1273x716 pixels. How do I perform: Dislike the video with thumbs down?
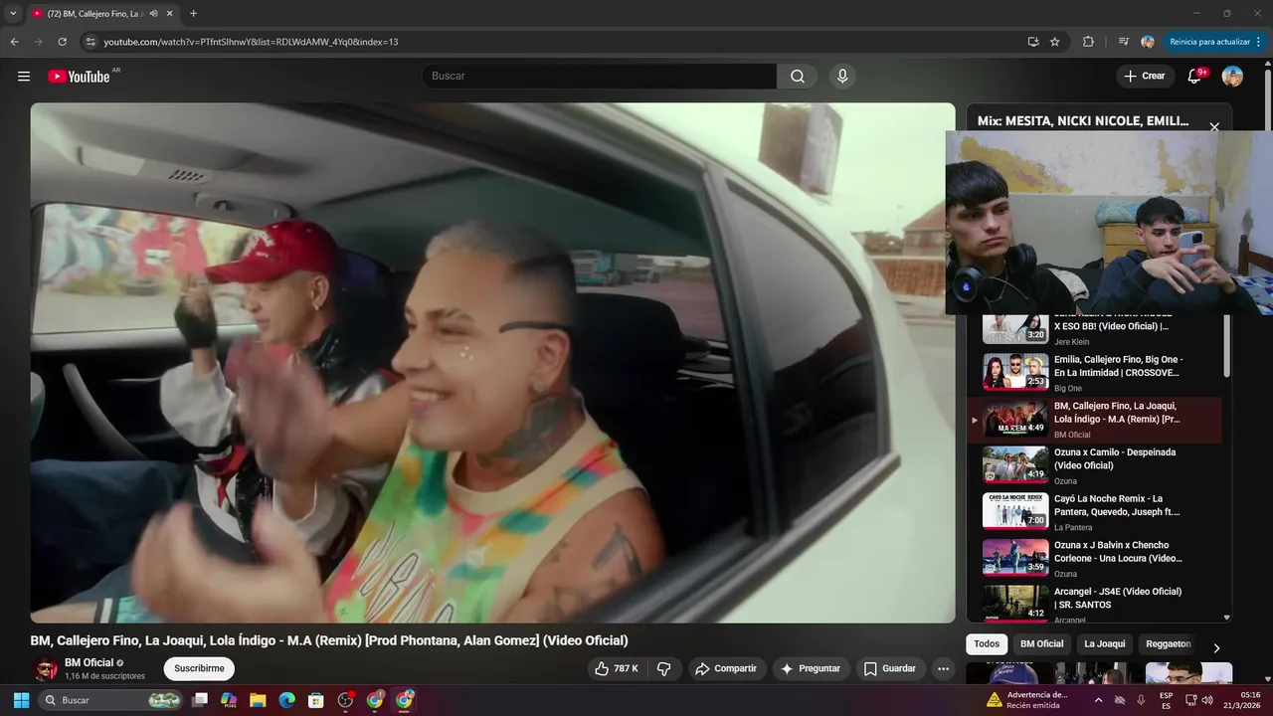[664, 668]
